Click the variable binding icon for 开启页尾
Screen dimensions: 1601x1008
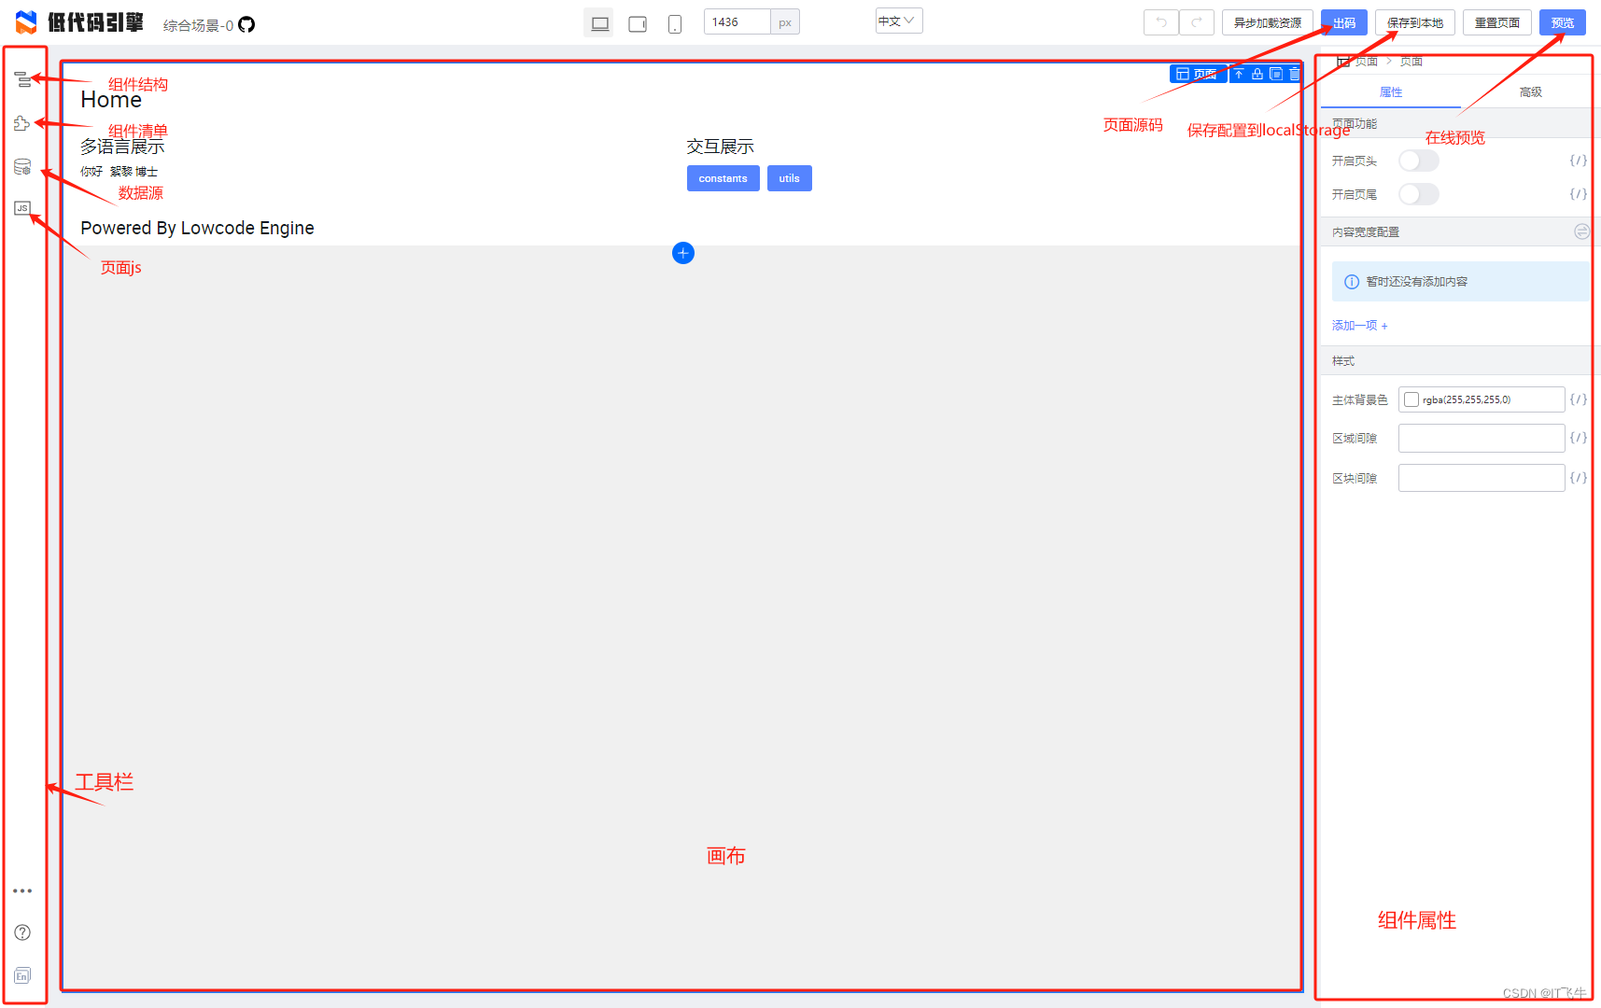coord(1578,194)
